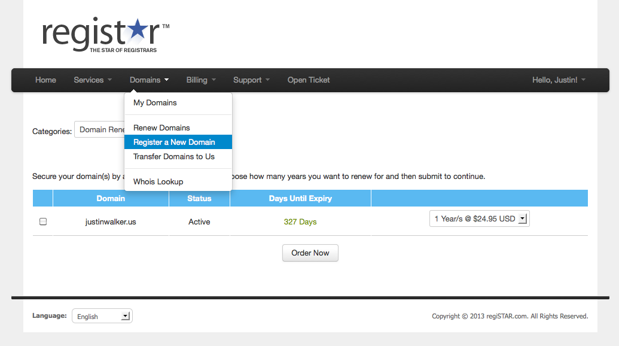Open the Support menu
Screen dimensions: 619x346
(x=251, y=80)
